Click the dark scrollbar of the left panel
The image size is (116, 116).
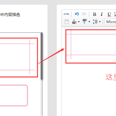click(x=42, y=56)
